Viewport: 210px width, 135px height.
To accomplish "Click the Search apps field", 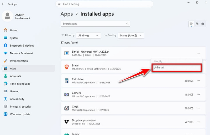I will pyautogui.click(x=95, y=24).
